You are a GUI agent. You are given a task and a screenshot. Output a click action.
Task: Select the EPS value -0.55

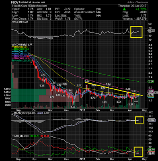[67, 12]
